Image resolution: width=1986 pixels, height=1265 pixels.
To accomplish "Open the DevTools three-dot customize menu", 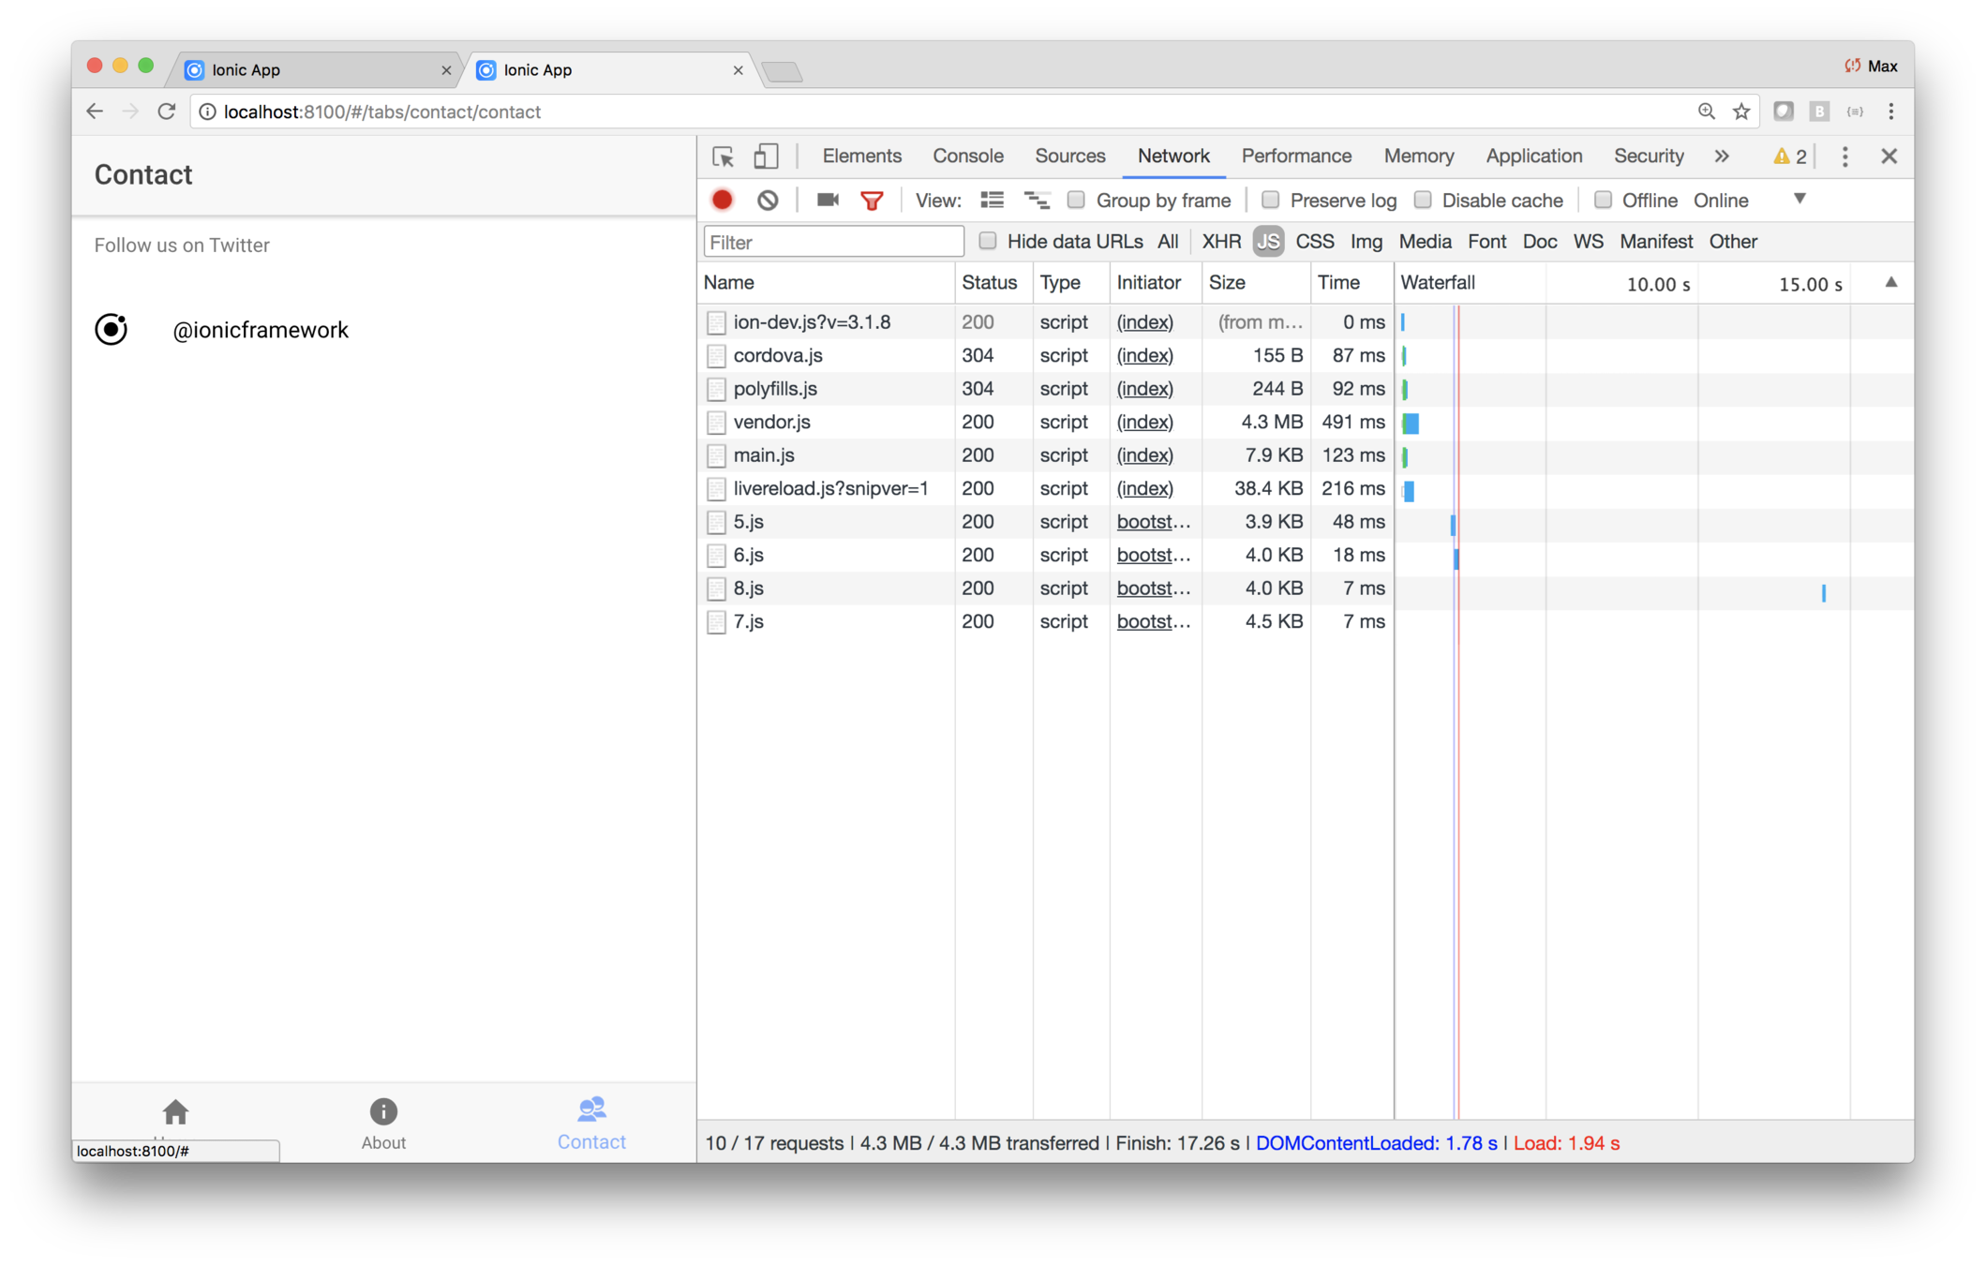I will click(1844, 156).
